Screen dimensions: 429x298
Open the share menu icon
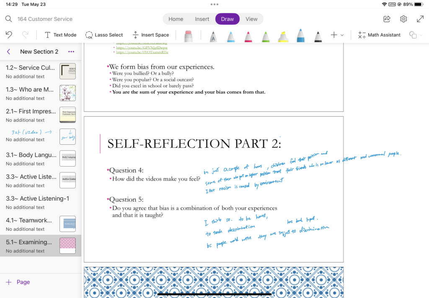tap(387, 19)
